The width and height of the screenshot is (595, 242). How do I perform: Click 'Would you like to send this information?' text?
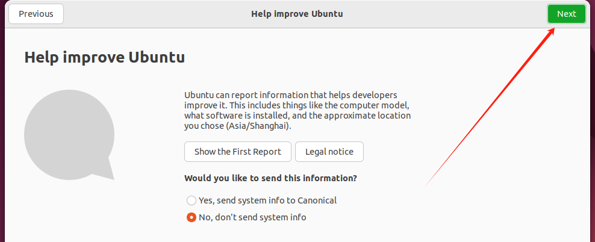tap(270, 178)
